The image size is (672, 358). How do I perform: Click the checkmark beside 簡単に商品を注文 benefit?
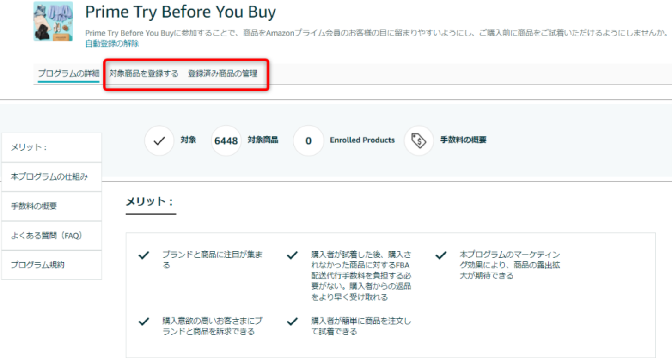point(292,322)
